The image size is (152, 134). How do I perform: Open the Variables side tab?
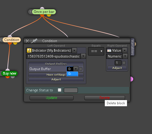click(x=132, y=47)
